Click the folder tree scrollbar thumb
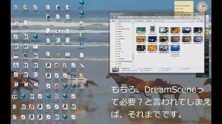The height and width of the screenshot is (124, 222). click(133, 56)
